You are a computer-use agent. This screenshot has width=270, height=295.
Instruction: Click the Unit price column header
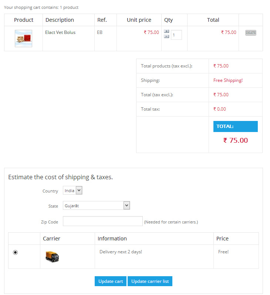point(139,20)
